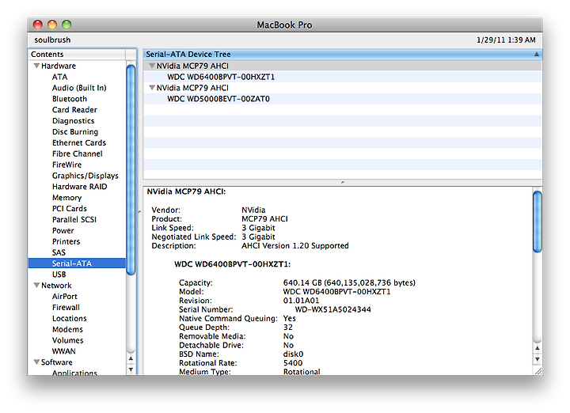Click the details pane scroll thumb

pos(537,222)
